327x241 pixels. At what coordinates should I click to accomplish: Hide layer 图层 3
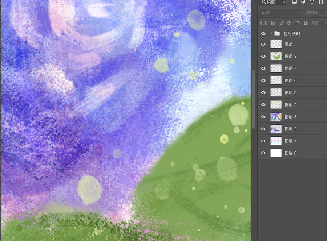pyautogui.click(x=263, y=117)
